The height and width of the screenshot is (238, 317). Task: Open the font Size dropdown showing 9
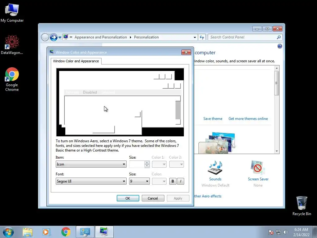(x=139, y=181)
